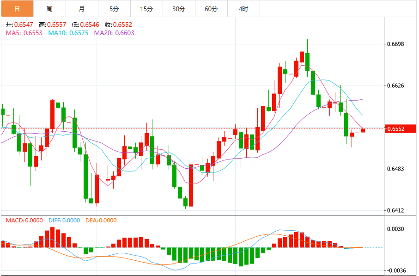Open the 60分 timeframe tab
The width and height of the screenshot is (419, 276).
[x=211, y=9]
